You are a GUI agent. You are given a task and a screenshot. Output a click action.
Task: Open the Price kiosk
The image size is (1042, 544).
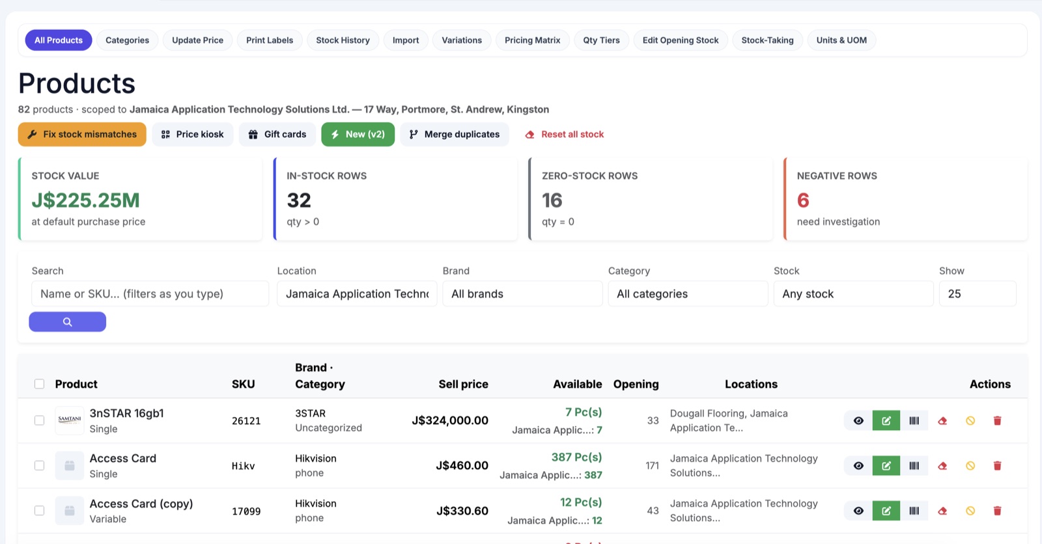pyautogui.click(x=193, y=134)
